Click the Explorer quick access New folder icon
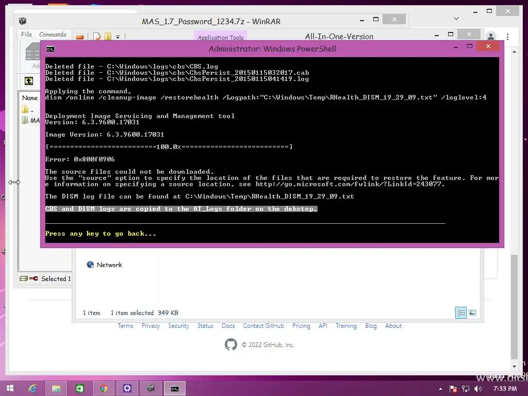Viewport: 528px width, 396px height. pos(108,37)
